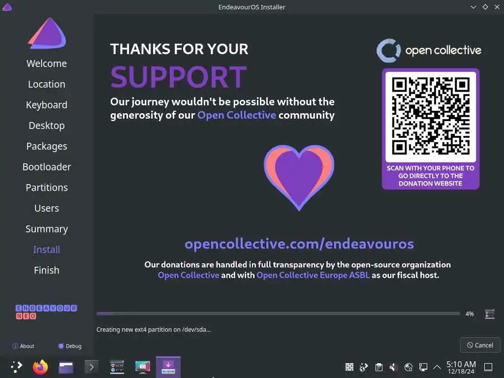Viewport: 504px width, 378px height.
Task: Select the Install step in sidebar
Action: tap(47, 250)
